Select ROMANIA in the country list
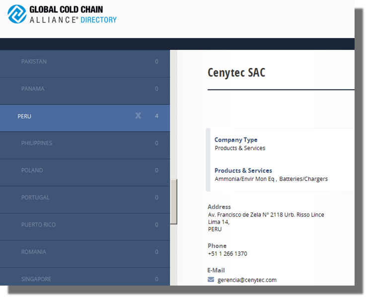Screen dimensions: 366x297 (85, 254)
